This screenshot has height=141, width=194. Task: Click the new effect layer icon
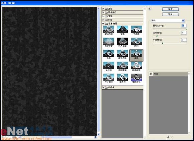[168, 137]
